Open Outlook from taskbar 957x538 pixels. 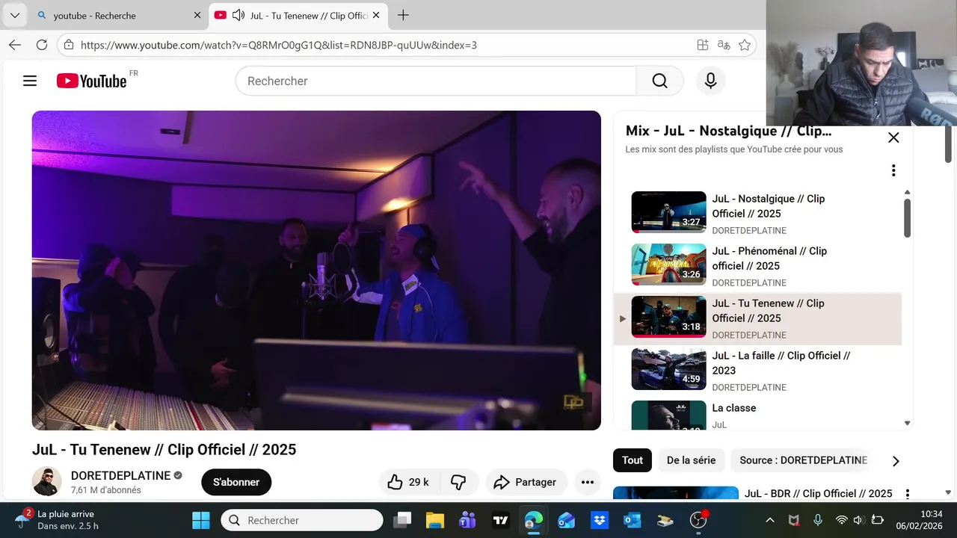633,520
